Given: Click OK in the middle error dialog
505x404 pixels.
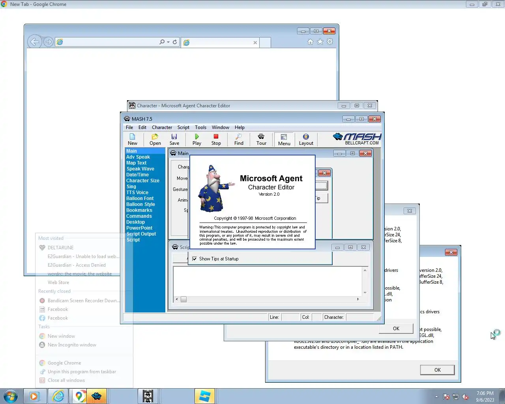Looking at the screenshot, I should [x=396, y=329].
